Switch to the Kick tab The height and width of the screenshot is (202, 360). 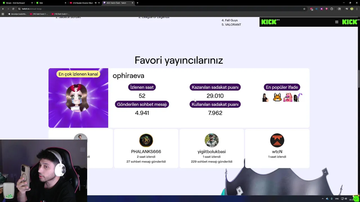(x=51, y=3)
